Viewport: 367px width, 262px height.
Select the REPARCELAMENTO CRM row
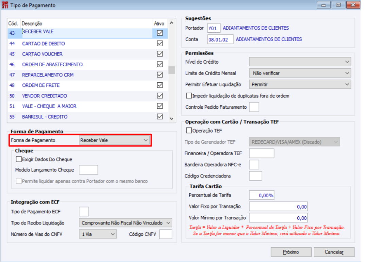coord(88,75)
